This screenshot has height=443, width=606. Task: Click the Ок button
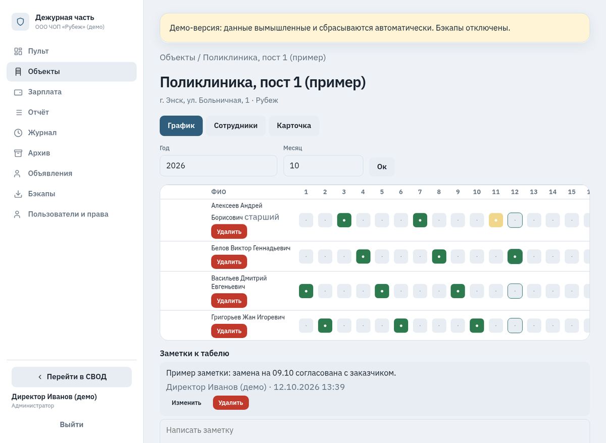pos(382,167)
